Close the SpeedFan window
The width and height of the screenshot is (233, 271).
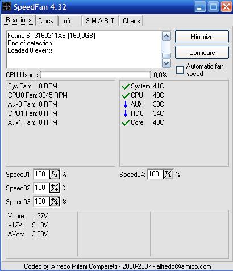[226, 7]
